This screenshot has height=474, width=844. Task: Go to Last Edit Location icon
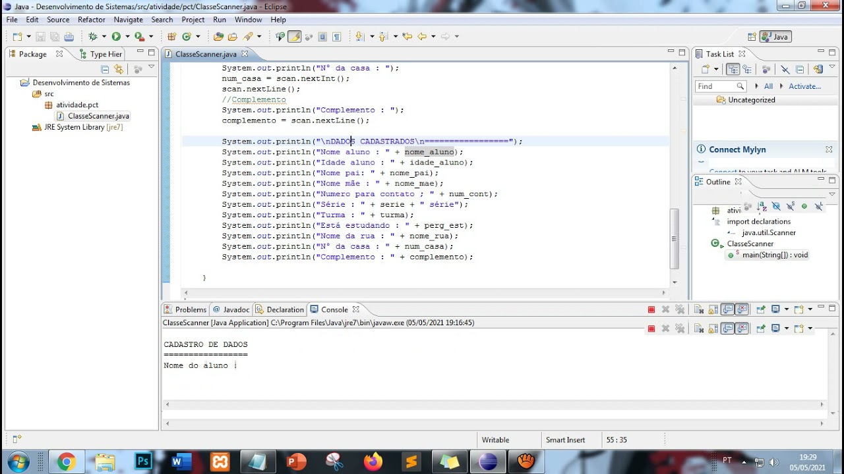pos(407,37)
